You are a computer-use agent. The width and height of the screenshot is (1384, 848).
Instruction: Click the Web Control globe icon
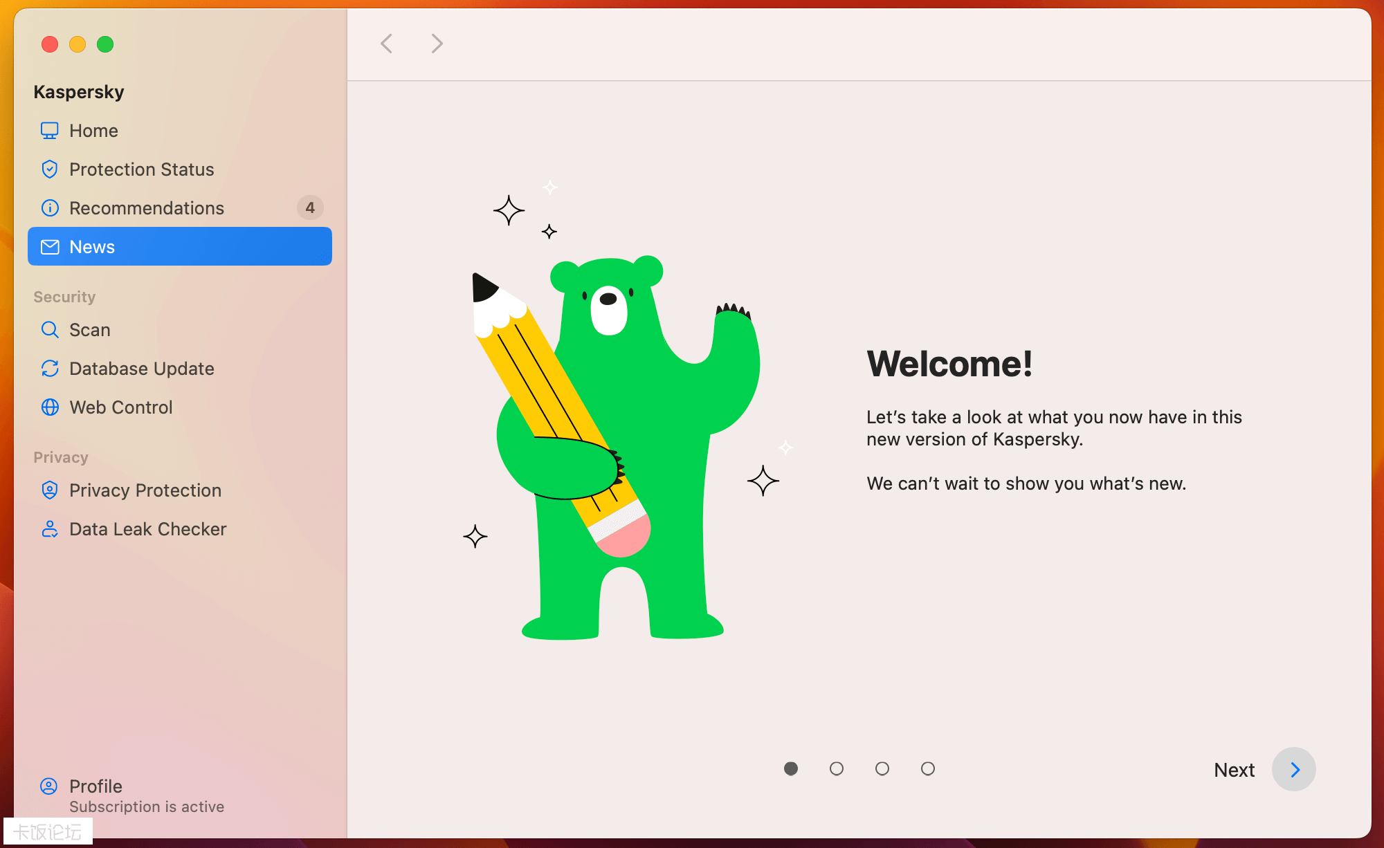[50, 407]
